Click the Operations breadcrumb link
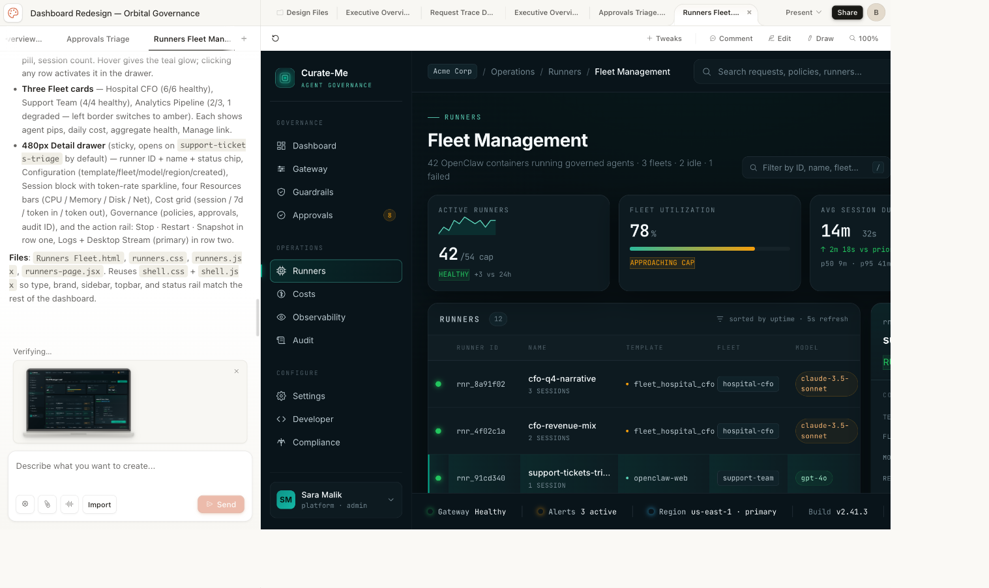The image size is (989, 588). [512, 72]
